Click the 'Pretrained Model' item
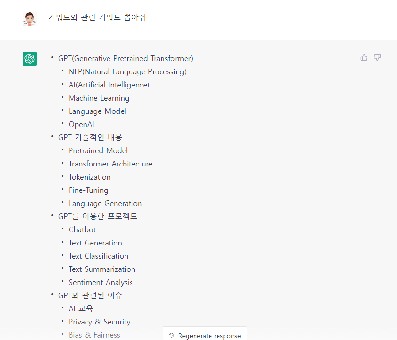The width and height of the screenshot is (397, 340). point(98,151)
